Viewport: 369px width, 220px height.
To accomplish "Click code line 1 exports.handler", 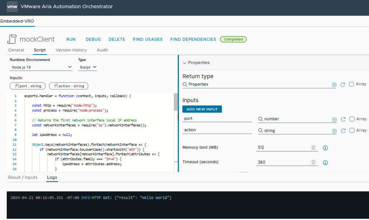I will tap(78, 96).
